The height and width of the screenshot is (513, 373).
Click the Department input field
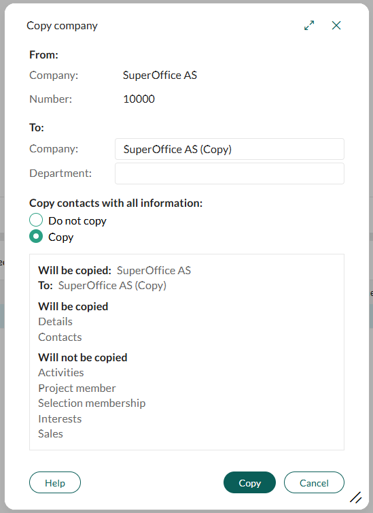point(229,173)
